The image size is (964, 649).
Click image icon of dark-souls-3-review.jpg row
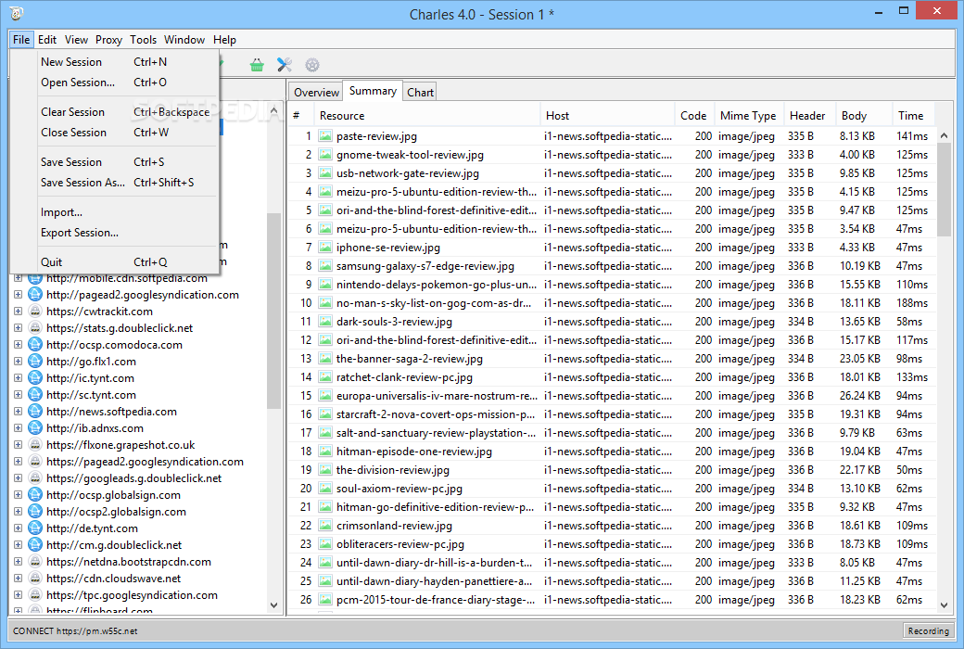(x=325, y=321)
